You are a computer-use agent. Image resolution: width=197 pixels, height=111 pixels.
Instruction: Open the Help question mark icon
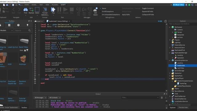[x=186, y=5]
